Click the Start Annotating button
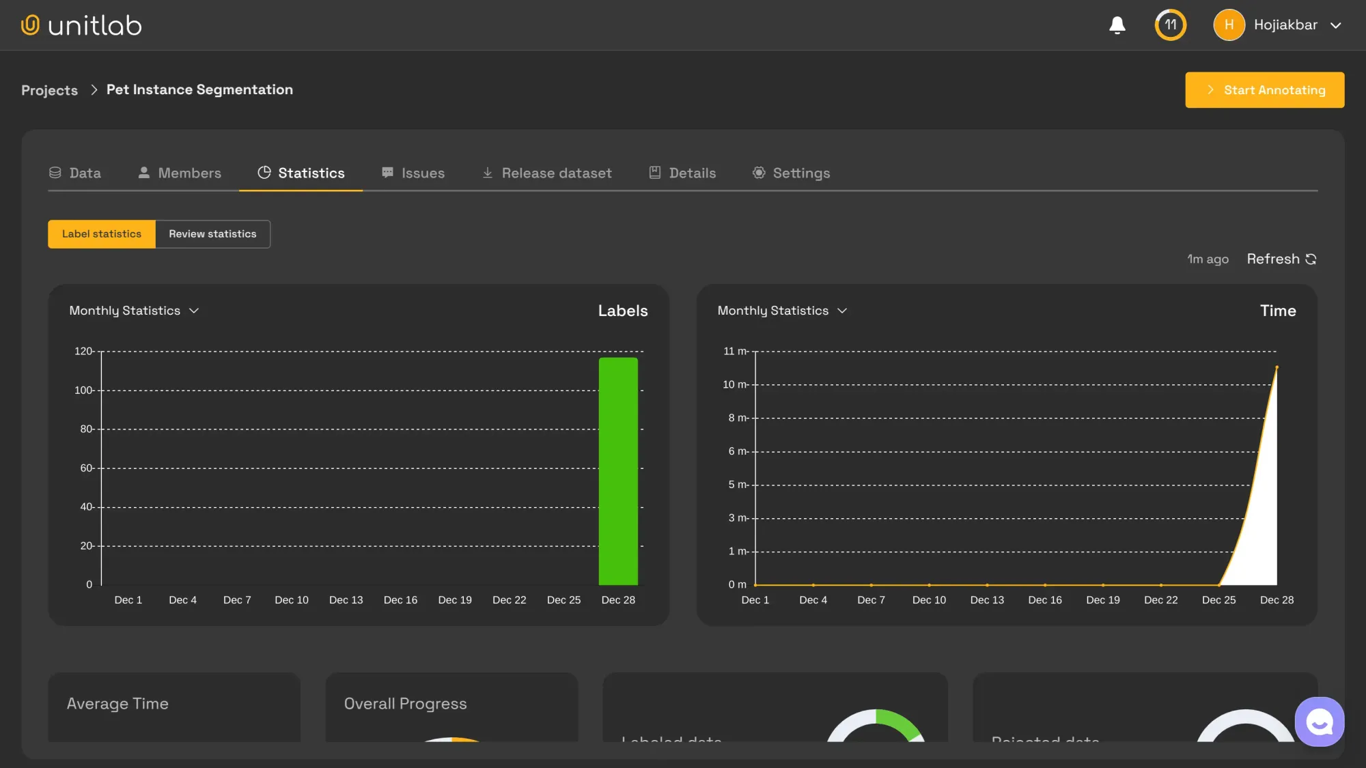Image resolution: width=1366 pixels, height=768 pixels. click(1265, 89)
